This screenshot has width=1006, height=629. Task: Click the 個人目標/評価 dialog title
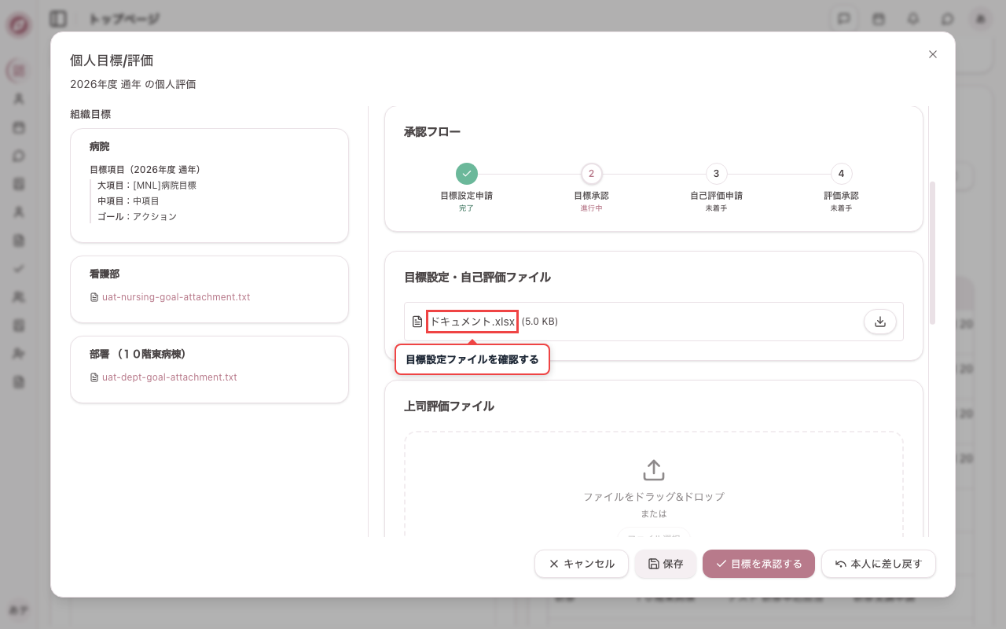coord(112,61)
